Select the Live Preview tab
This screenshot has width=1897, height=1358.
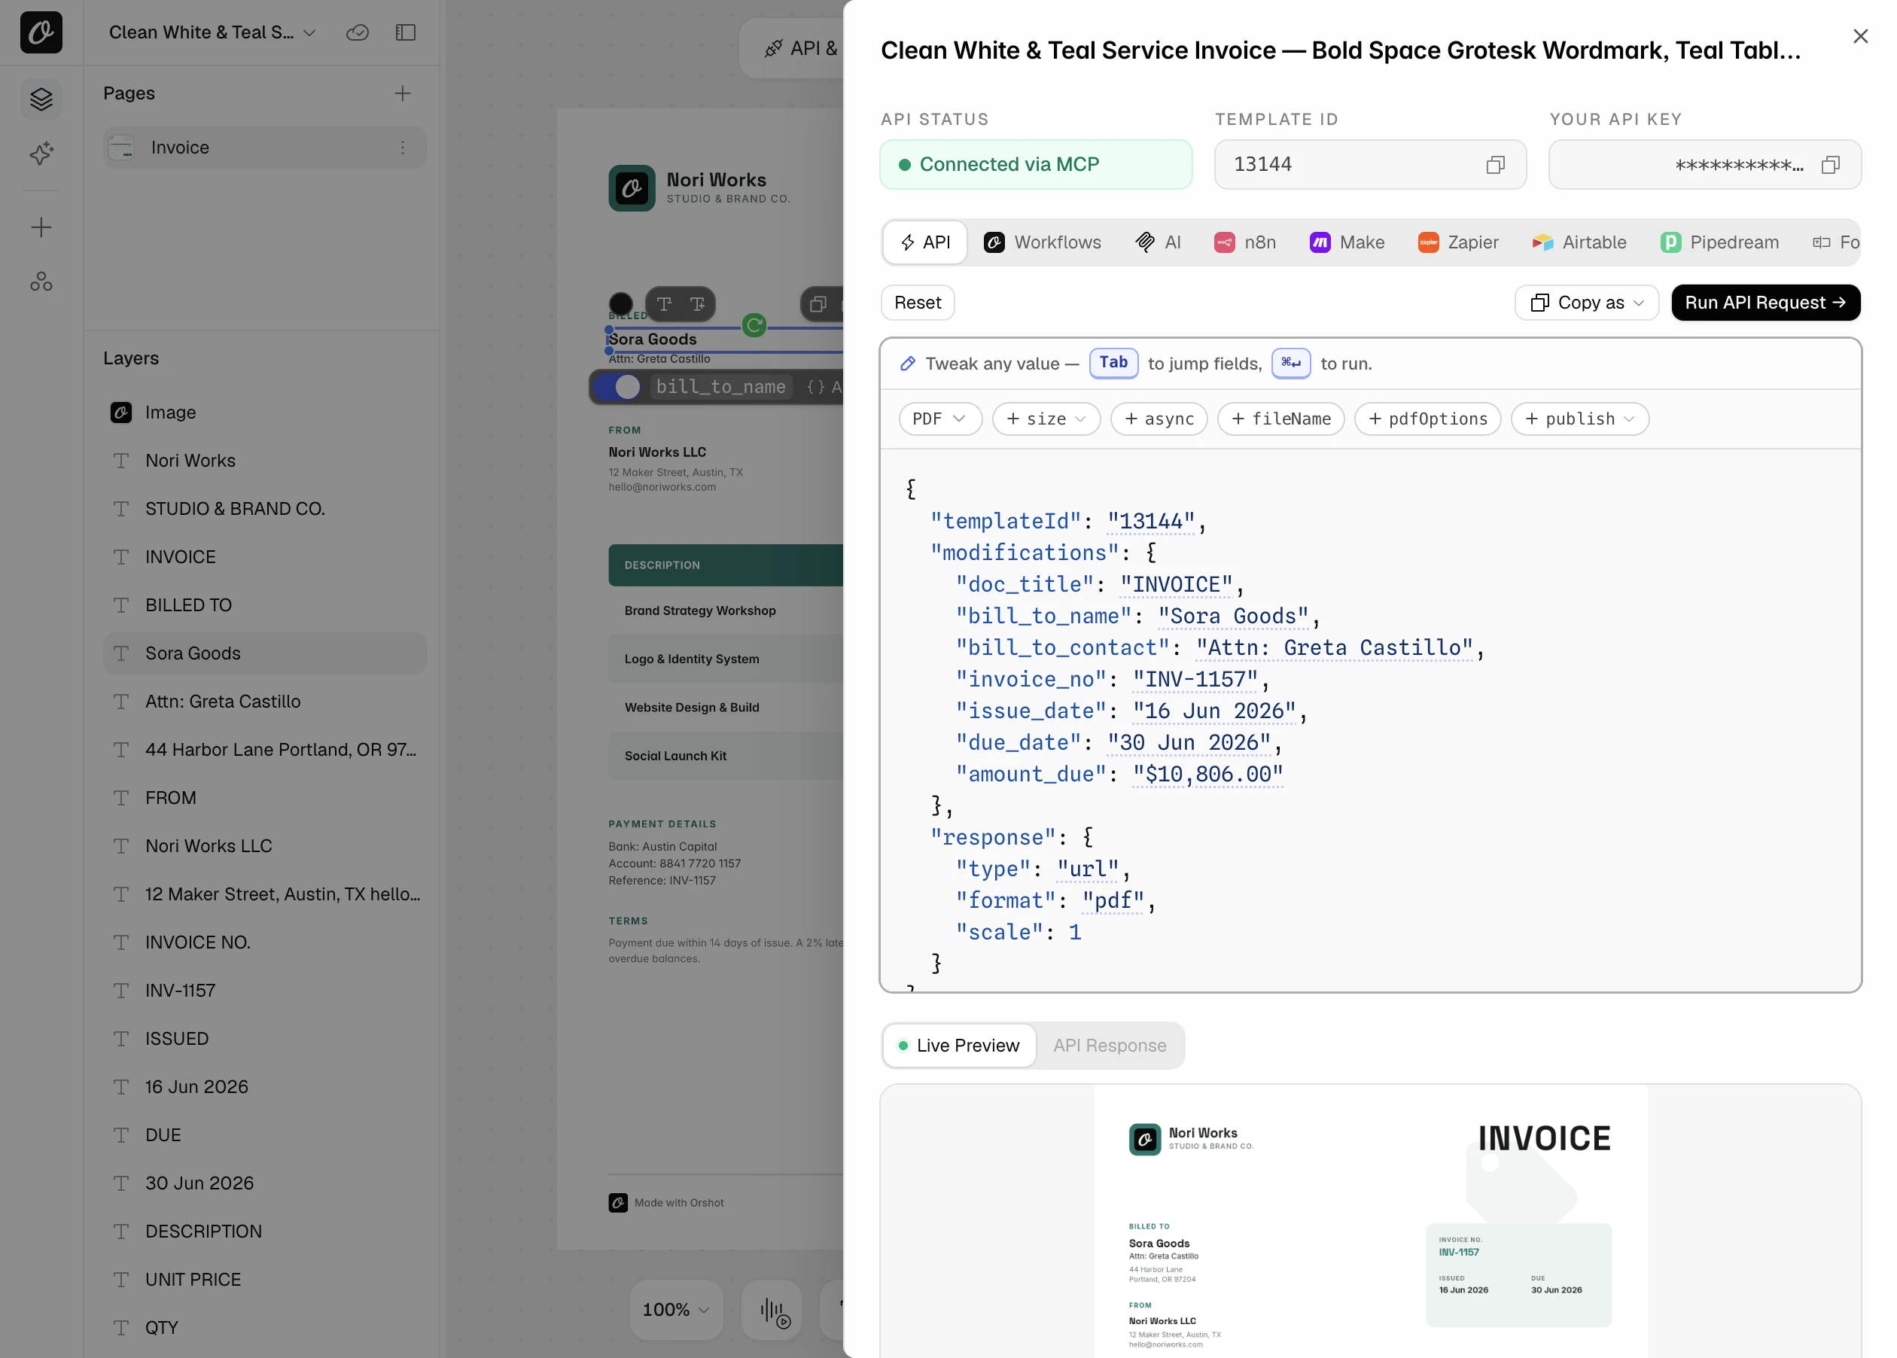[959, 1046]
